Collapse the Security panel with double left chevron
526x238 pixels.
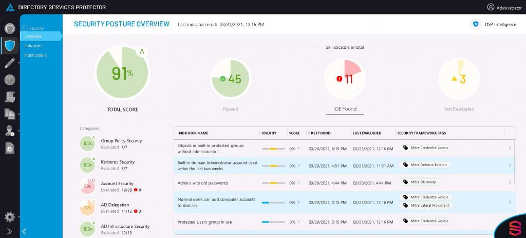pyautogui.click(x=25, y=231)
